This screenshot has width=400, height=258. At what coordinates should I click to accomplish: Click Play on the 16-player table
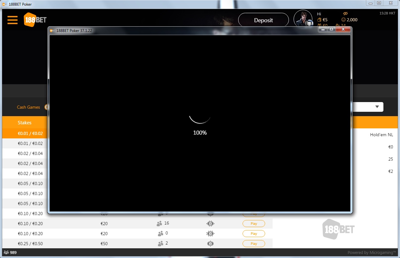[254, 224]
